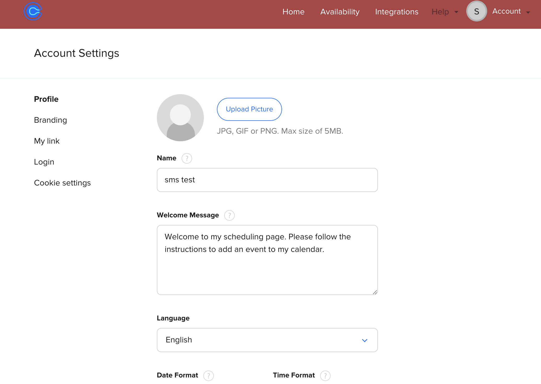This screenshot has width=541, height=384.
Task: Expand the Account dropdown
Action: (511, 11)
